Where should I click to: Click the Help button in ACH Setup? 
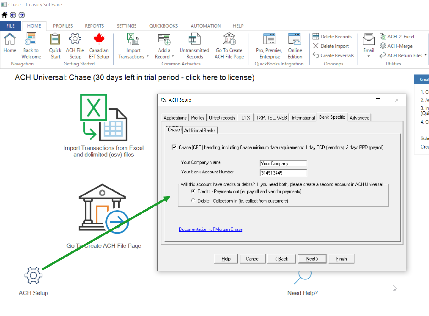[226, 259]
